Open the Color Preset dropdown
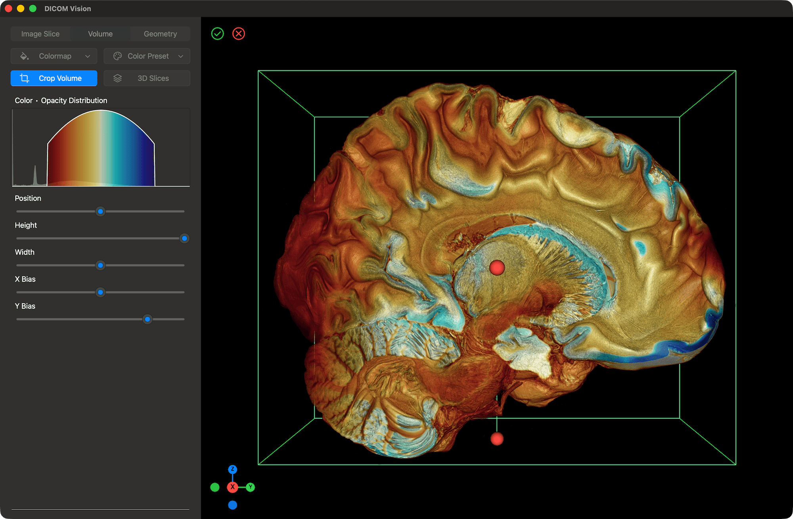Viewport: 793px width, 519px height. 147,56
